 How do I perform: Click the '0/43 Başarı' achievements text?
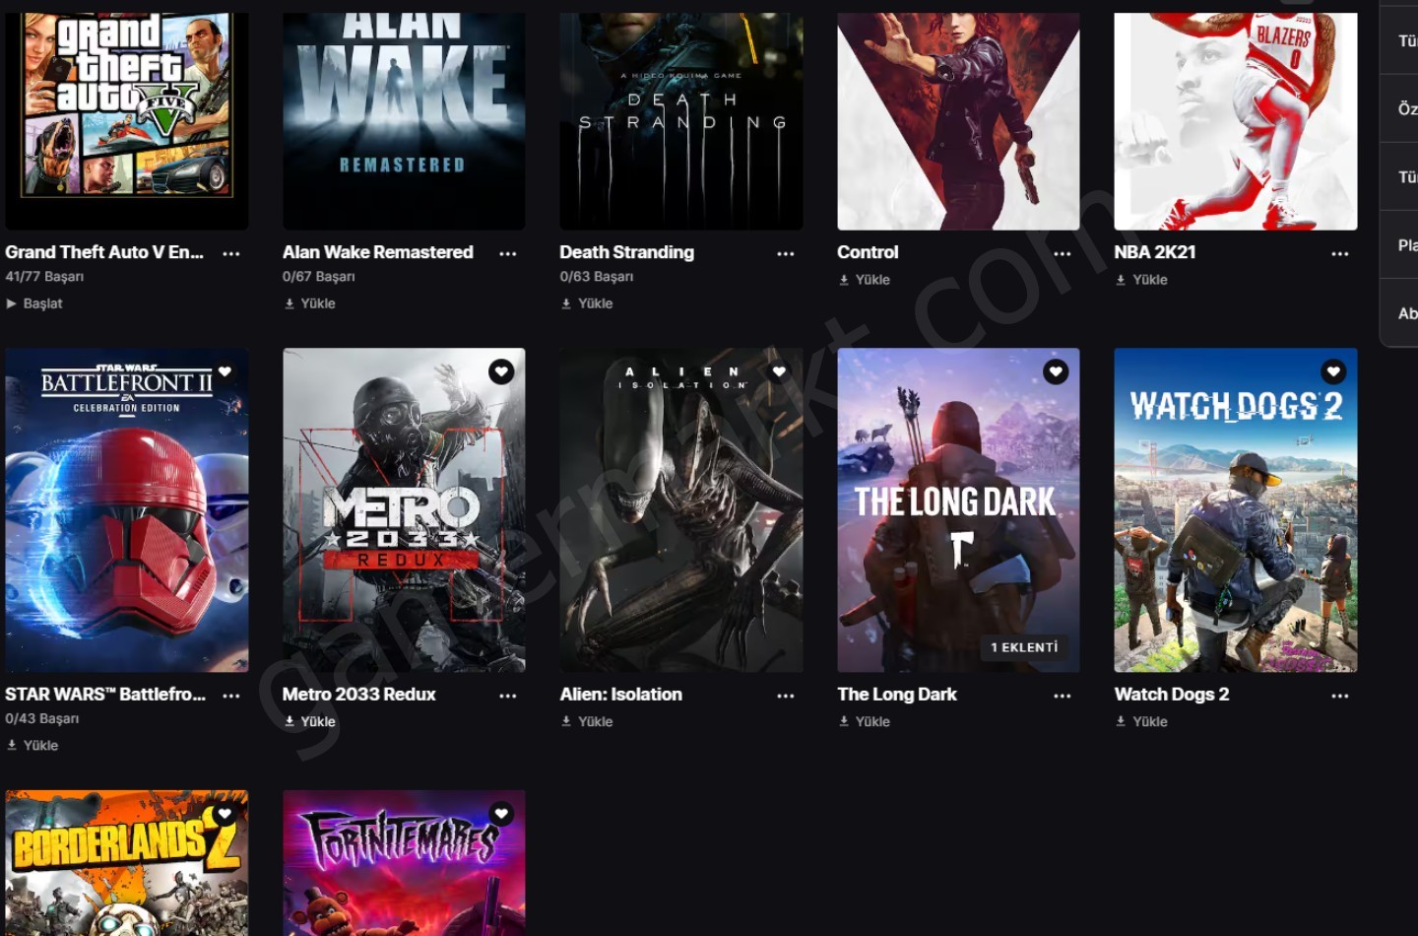pos(42,719)
